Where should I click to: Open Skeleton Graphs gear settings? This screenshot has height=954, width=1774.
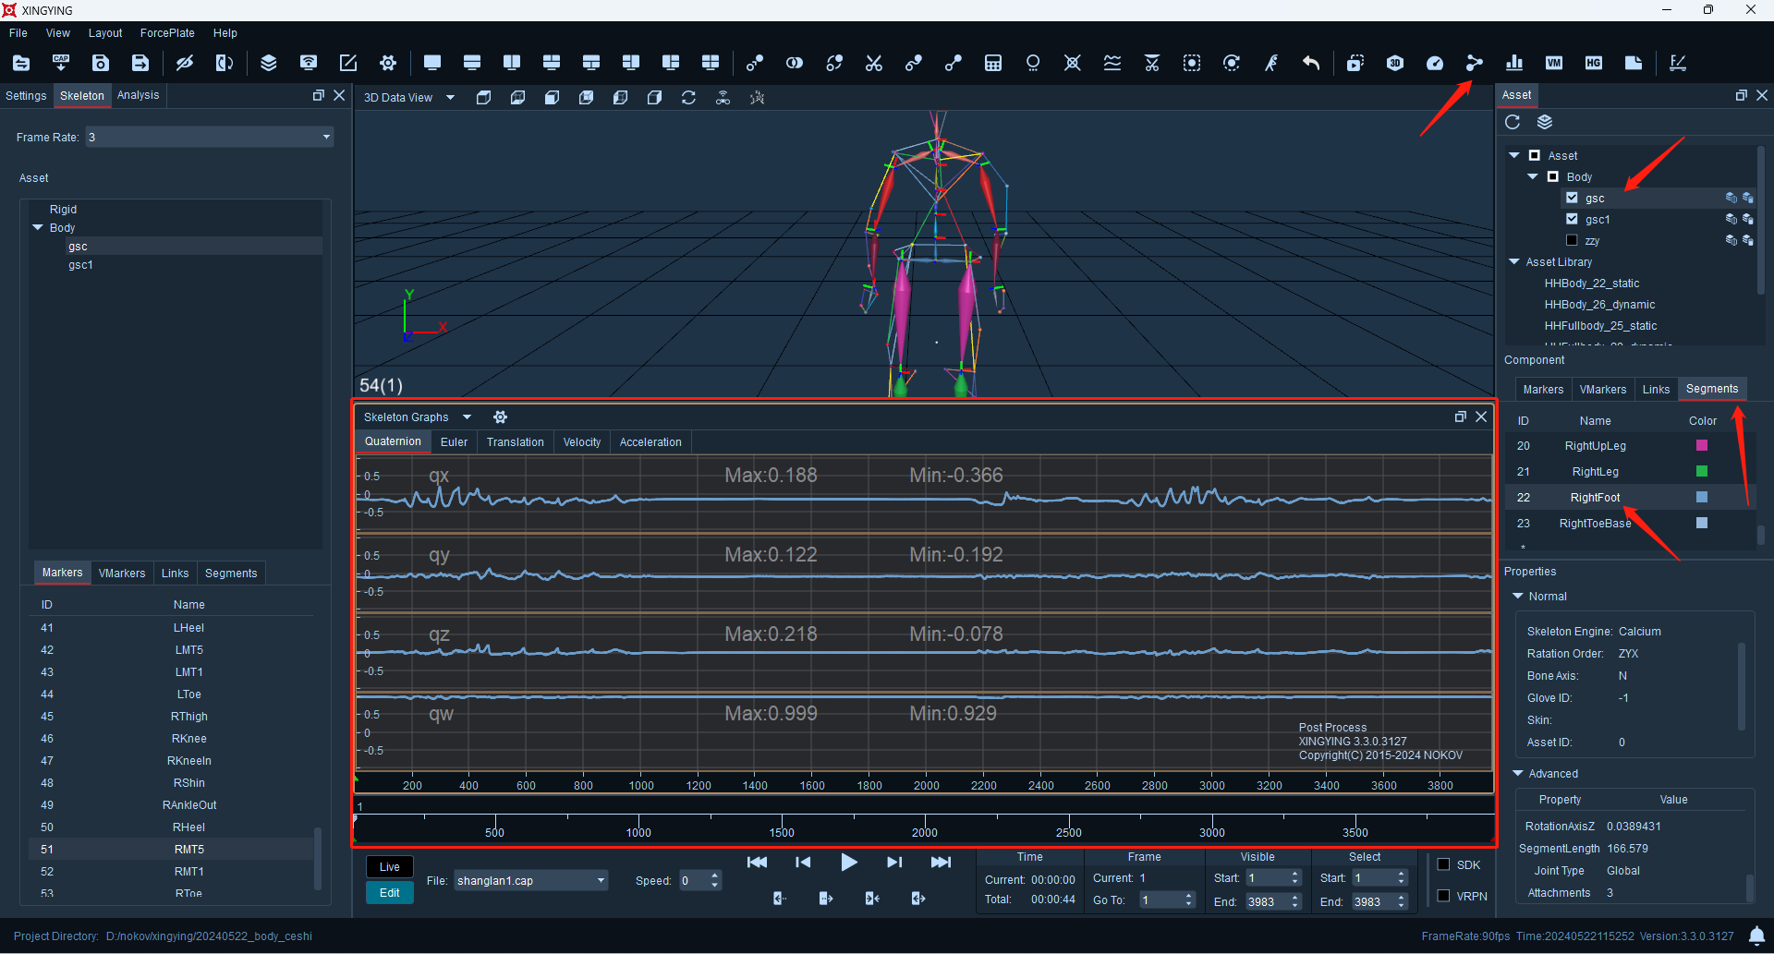[501, 417]
